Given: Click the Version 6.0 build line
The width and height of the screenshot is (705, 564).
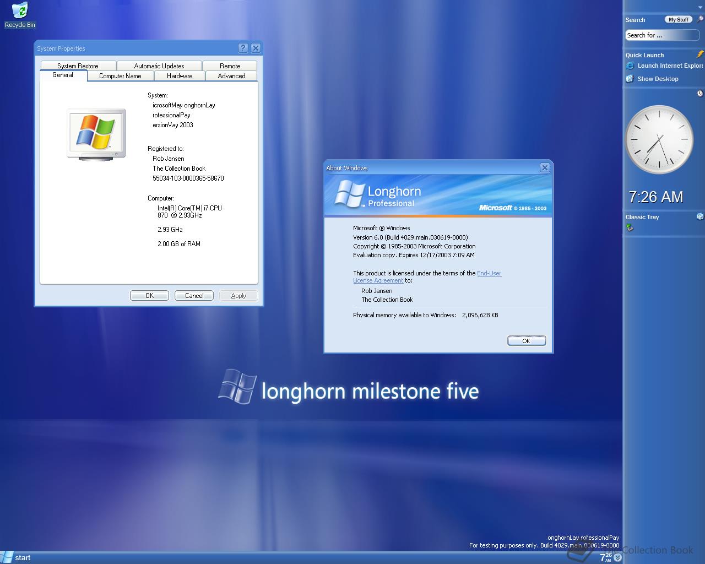Looking at the screenshot, I should point(410,237).
